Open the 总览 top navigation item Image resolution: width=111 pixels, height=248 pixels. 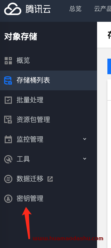pos(75,9)
